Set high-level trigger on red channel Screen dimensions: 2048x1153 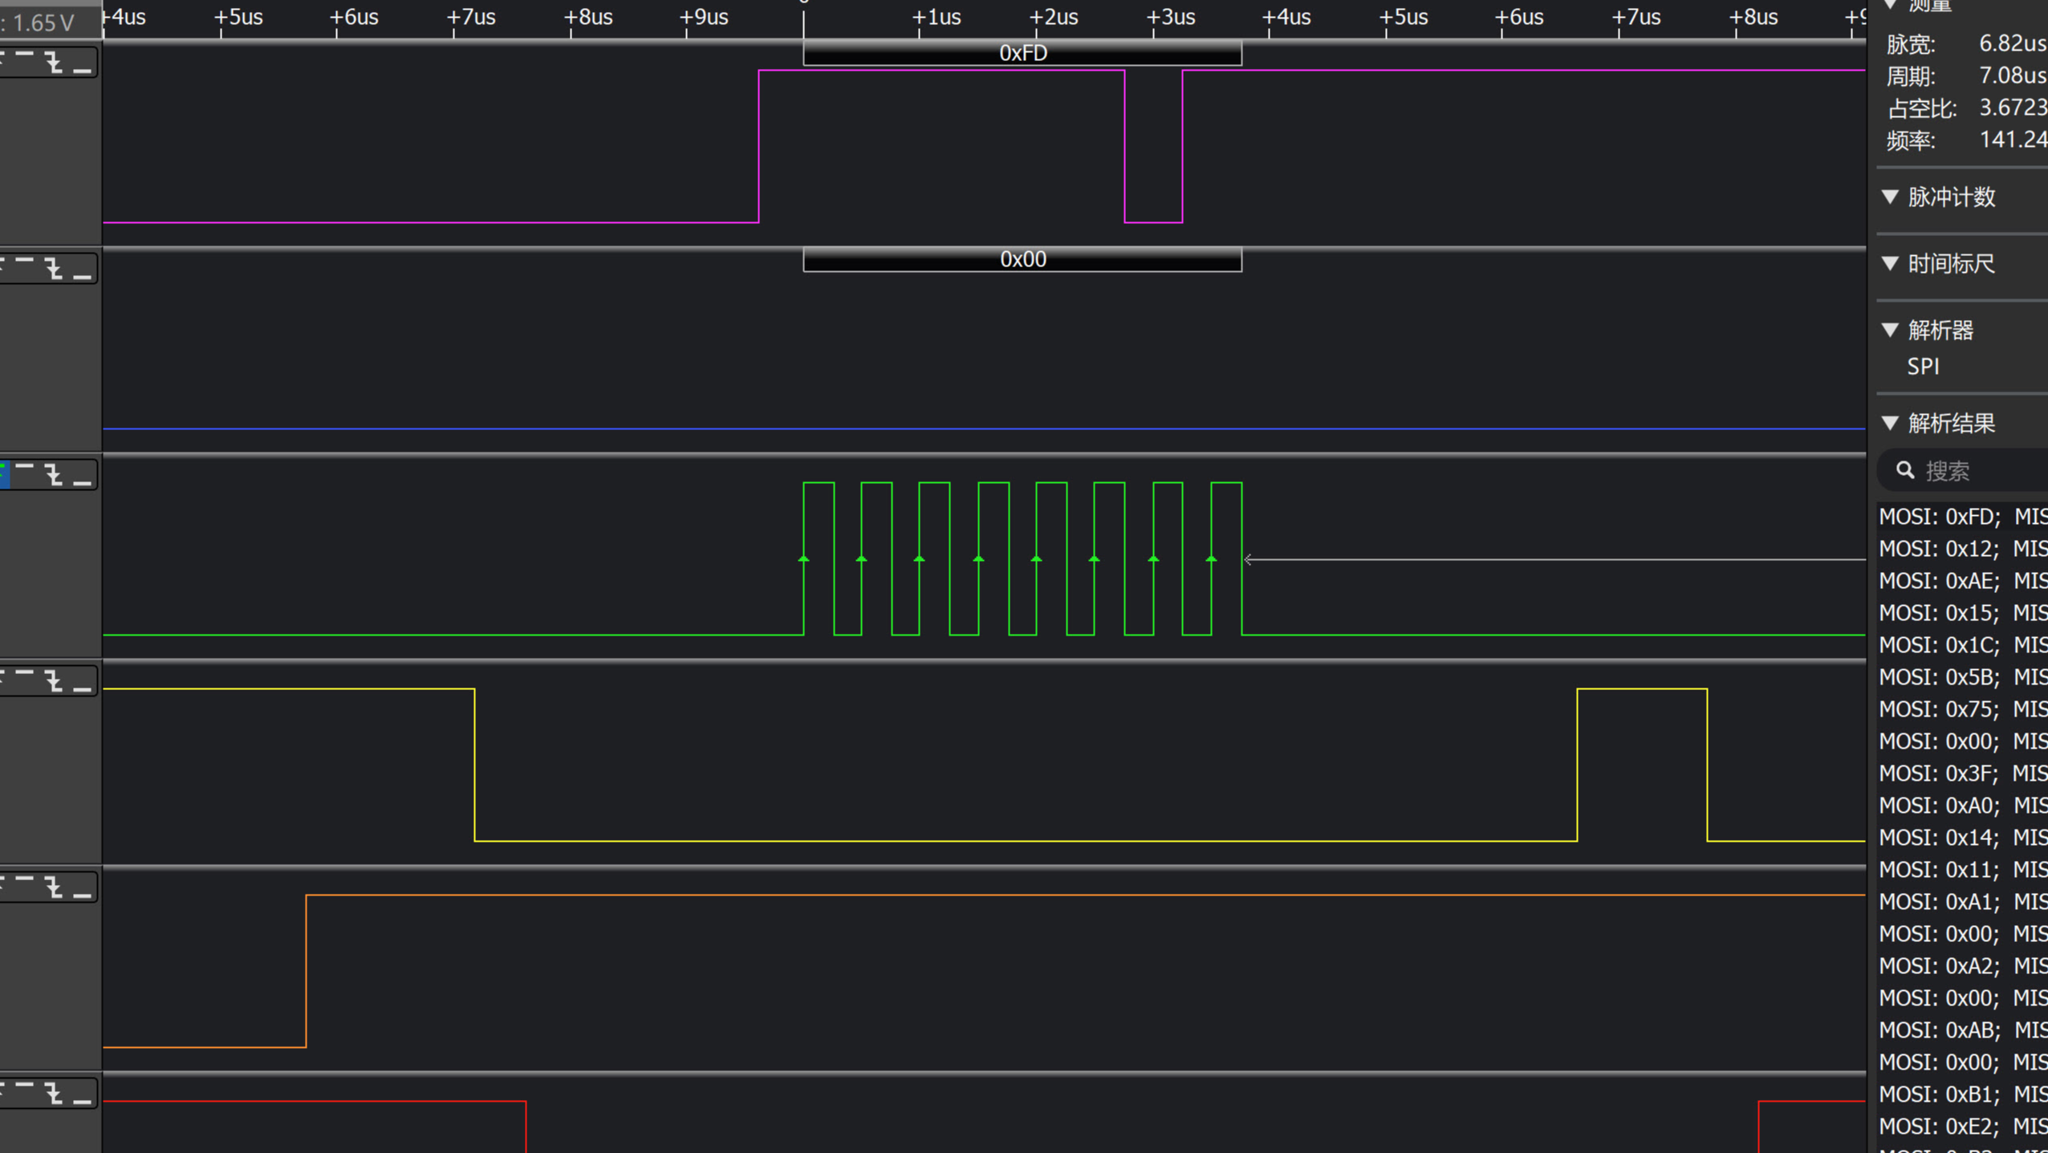[x=25, y=1086]
